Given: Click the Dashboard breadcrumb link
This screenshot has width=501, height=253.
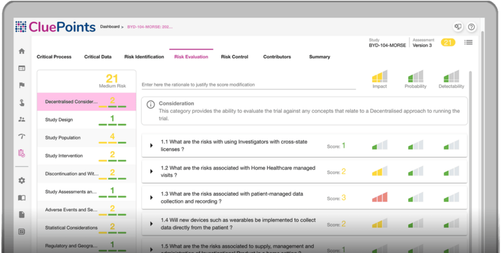Looking at the screenshot, I should pyautogui.click(x=110, y=27).
